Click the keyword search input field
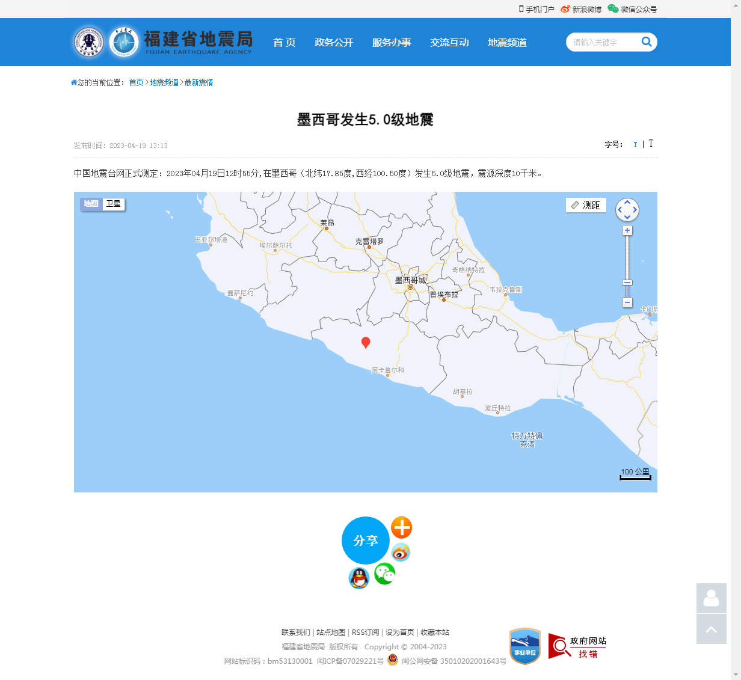Image resolution: width=741 pixels, height=680 pixels. point(601,42)
